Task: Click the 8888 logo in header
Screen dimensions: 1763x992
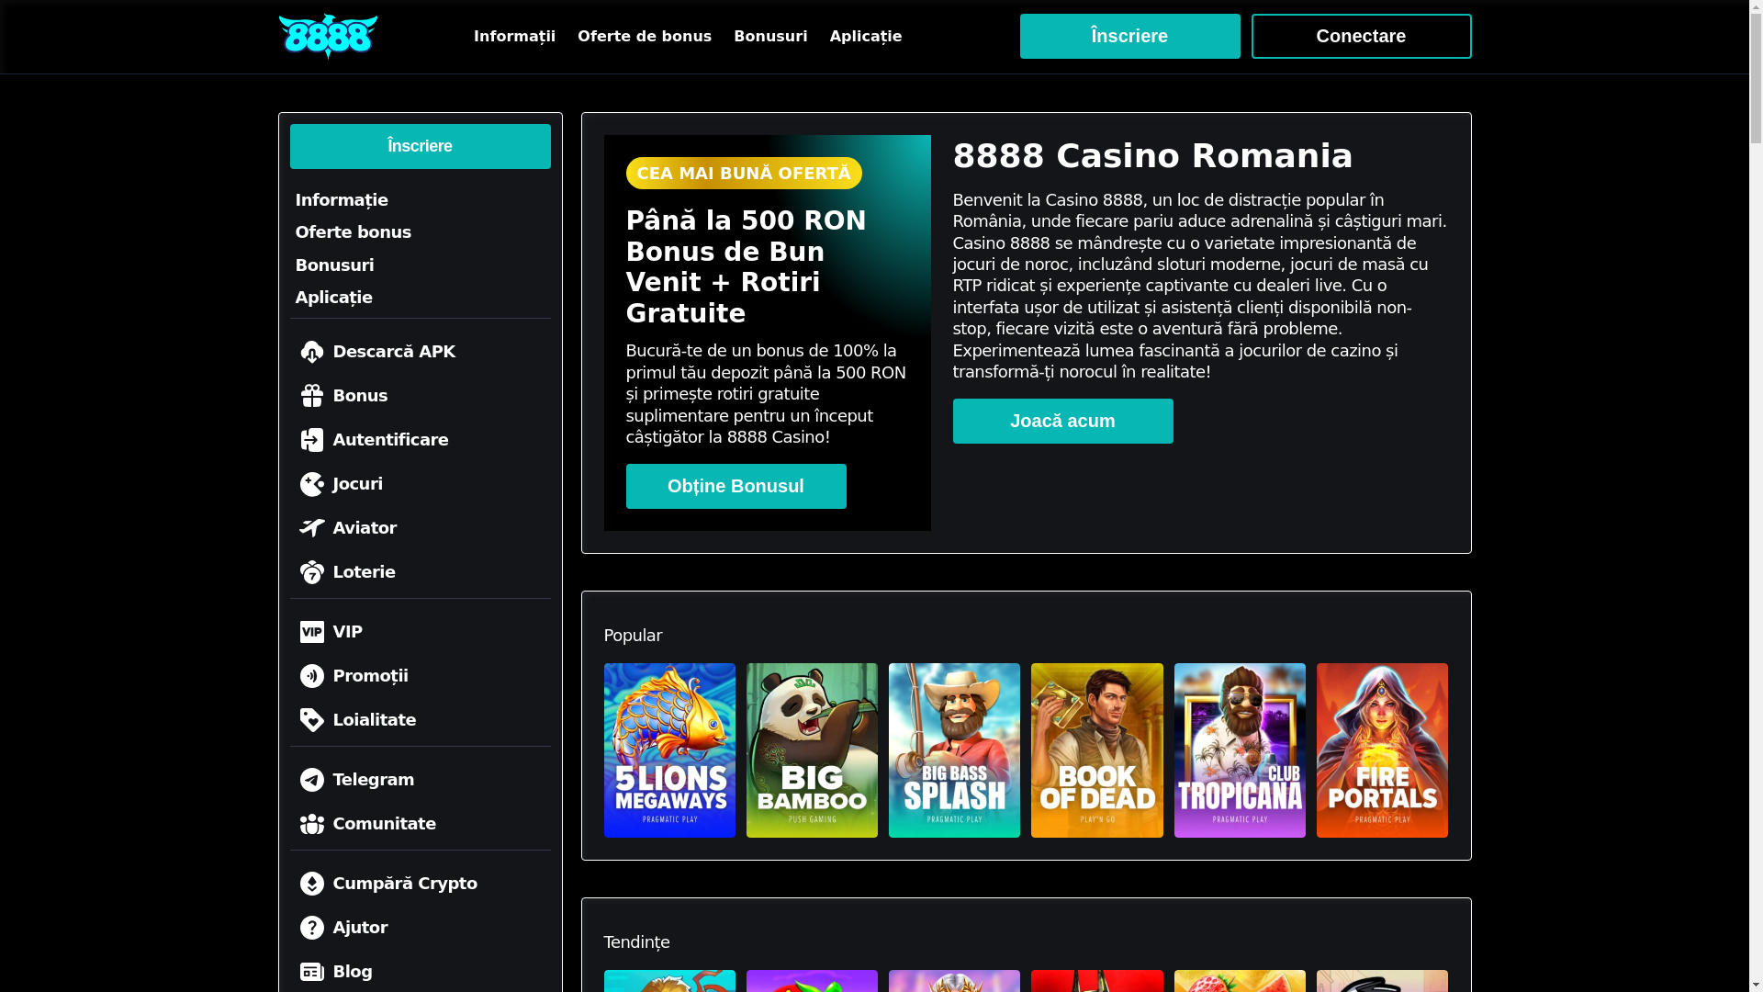Action: [328, 37]
